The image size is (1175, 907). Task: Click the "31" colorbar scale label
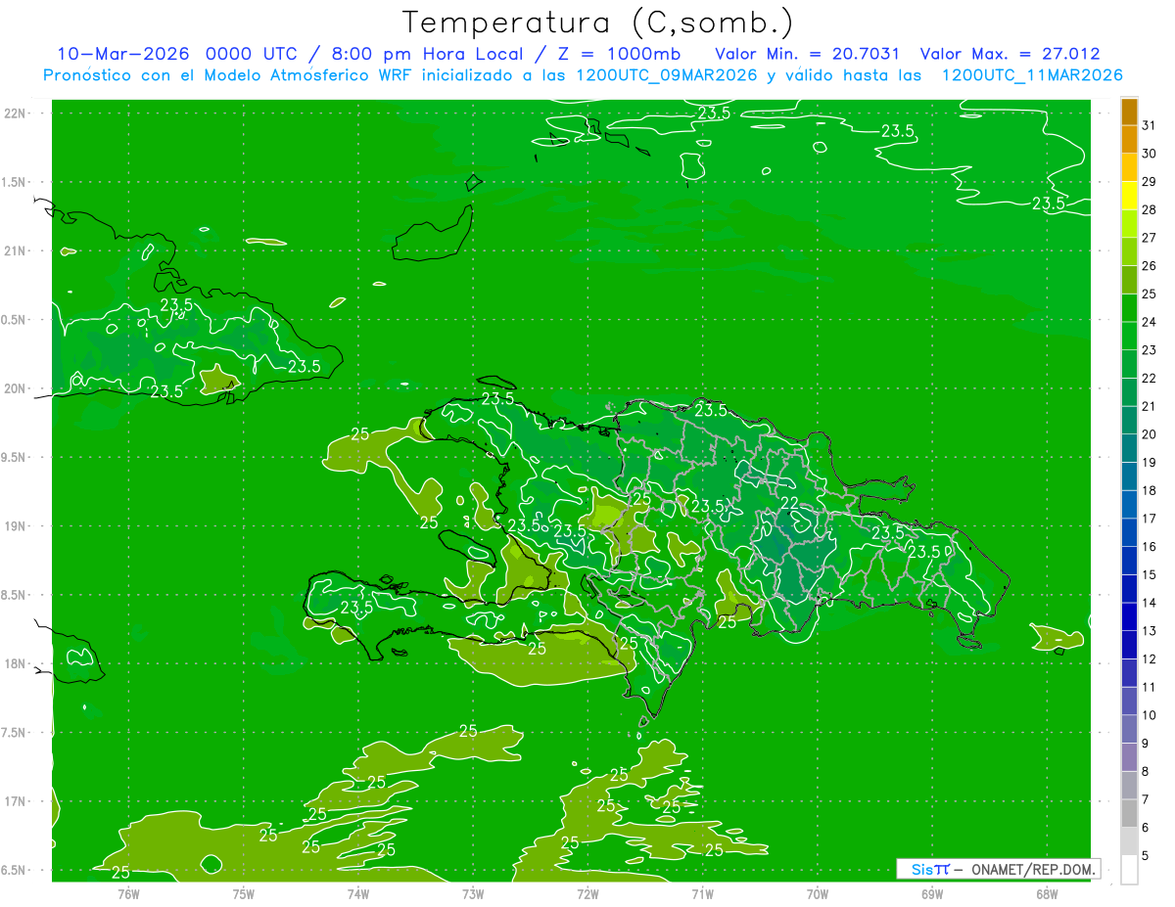(1150, 125)
